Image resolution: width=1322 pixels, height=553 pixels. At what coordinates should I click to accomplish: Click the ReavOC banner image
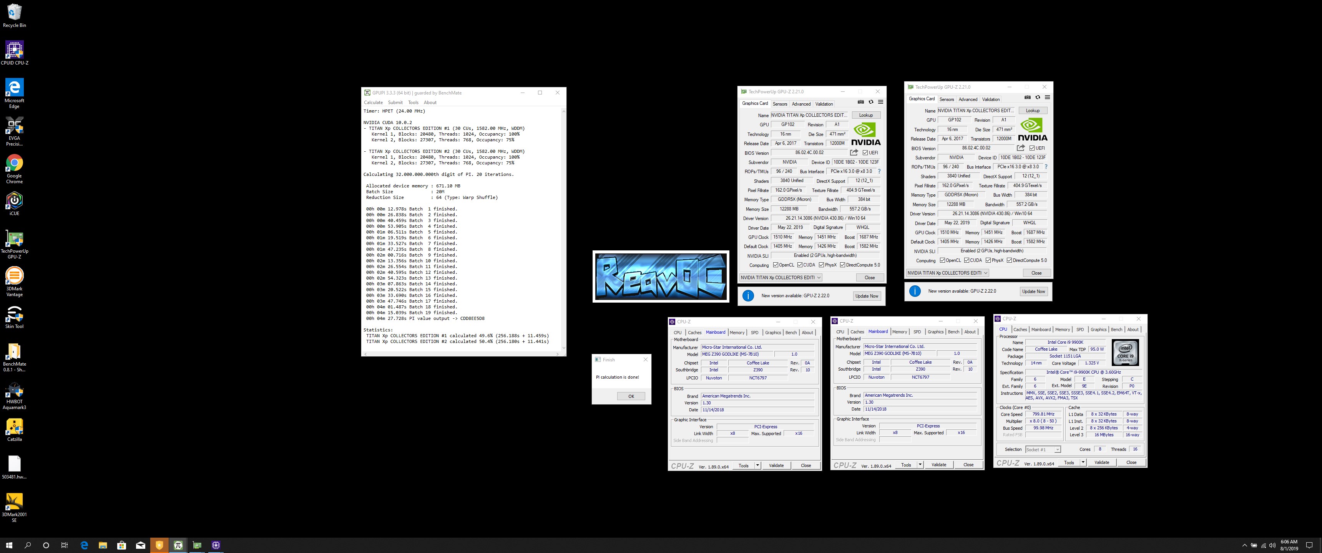tap(661, 276)
